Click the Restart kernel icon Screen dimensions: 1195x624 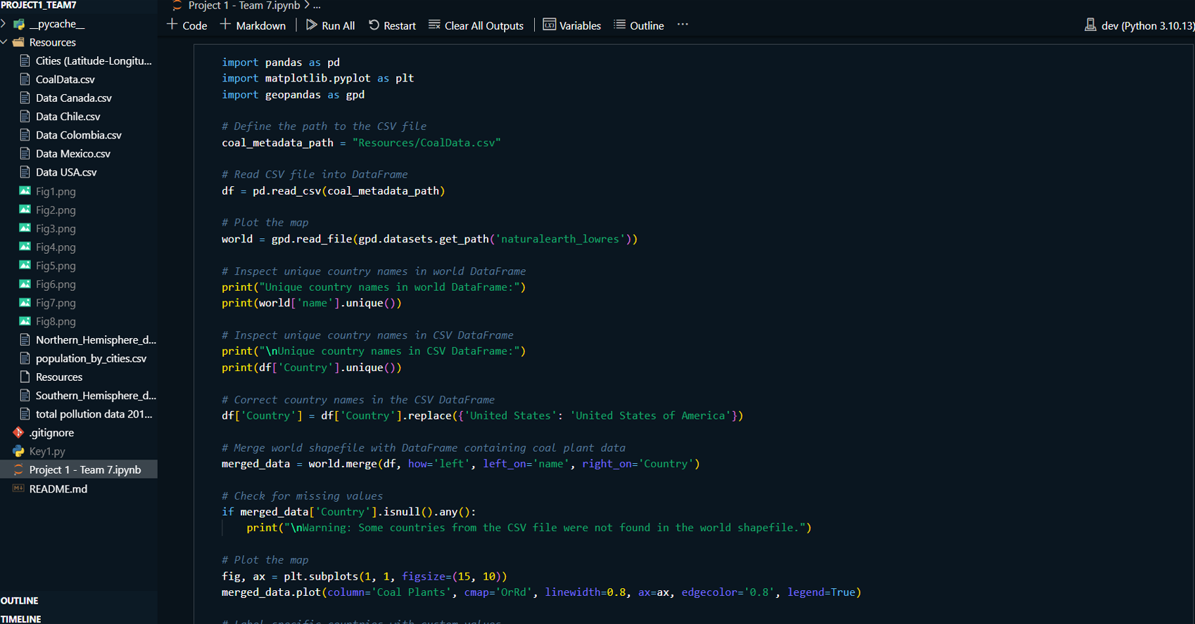point(374,25)
